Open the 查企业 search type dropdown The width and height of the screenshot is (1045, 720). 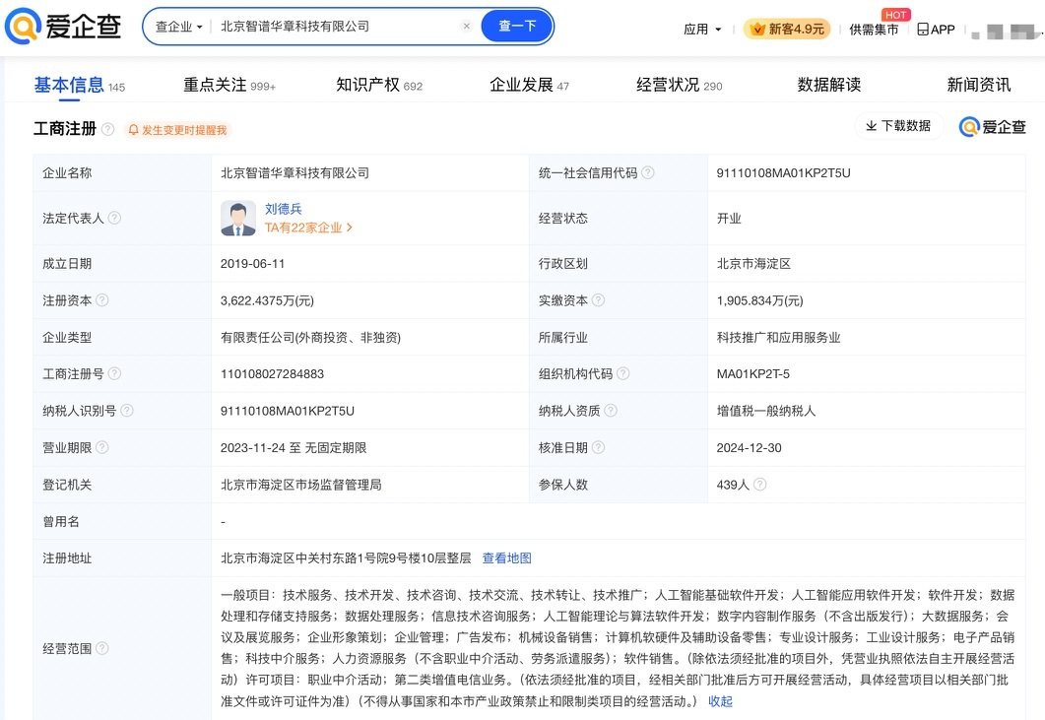coord(179,27)
